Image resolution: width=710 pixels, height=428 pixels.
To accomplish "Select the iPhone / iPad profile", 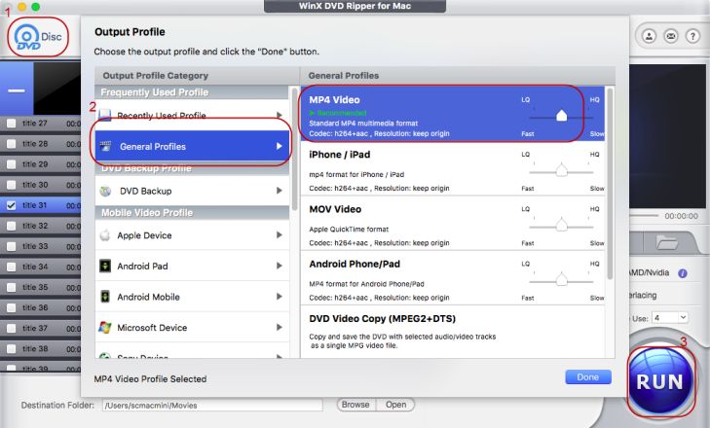I will 453,168.
